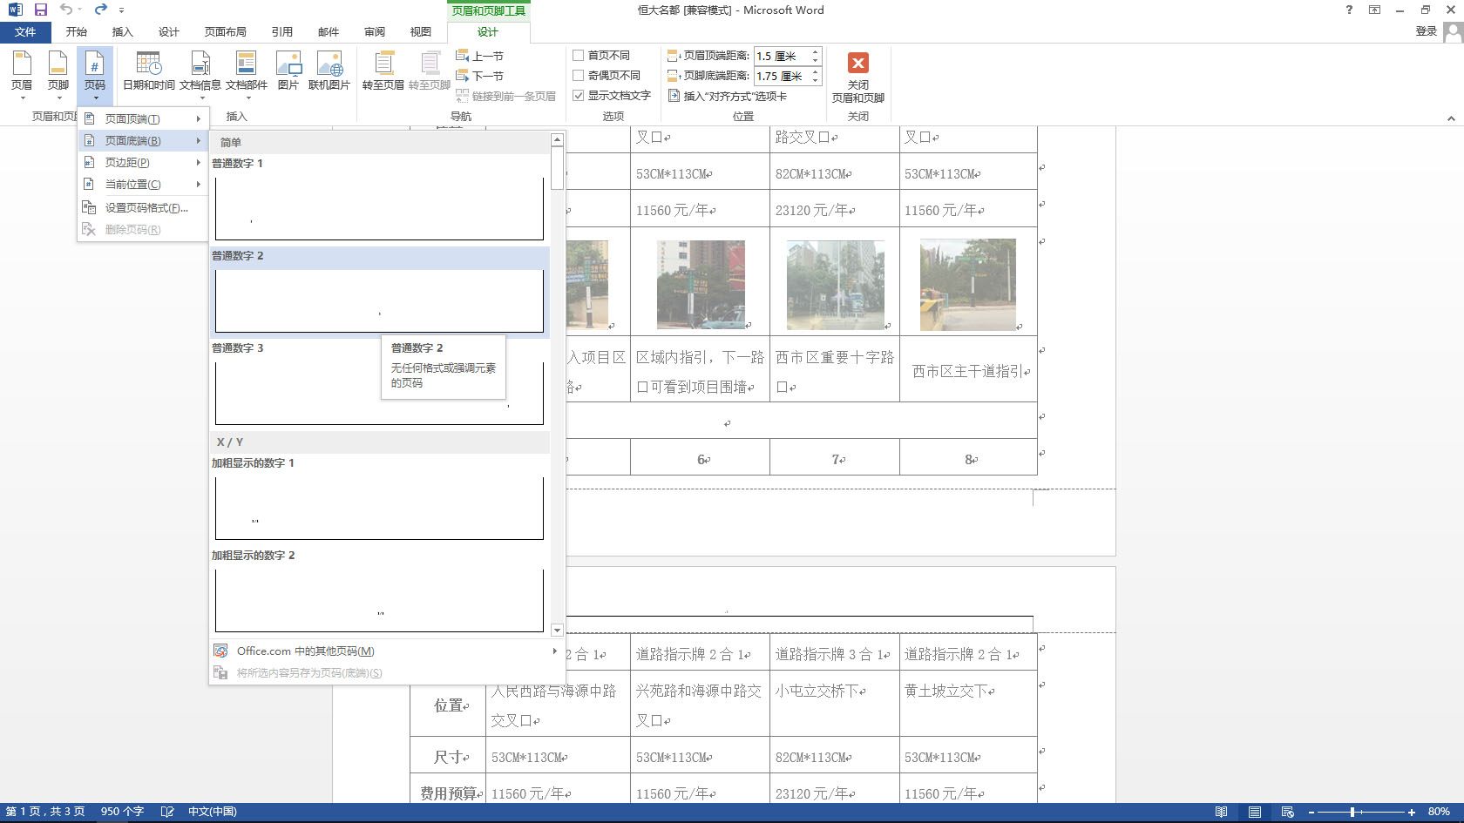Screen dimensions: 1464x823
Task: Click the 下一节 navigation button
Action: (x=480, y=76)
